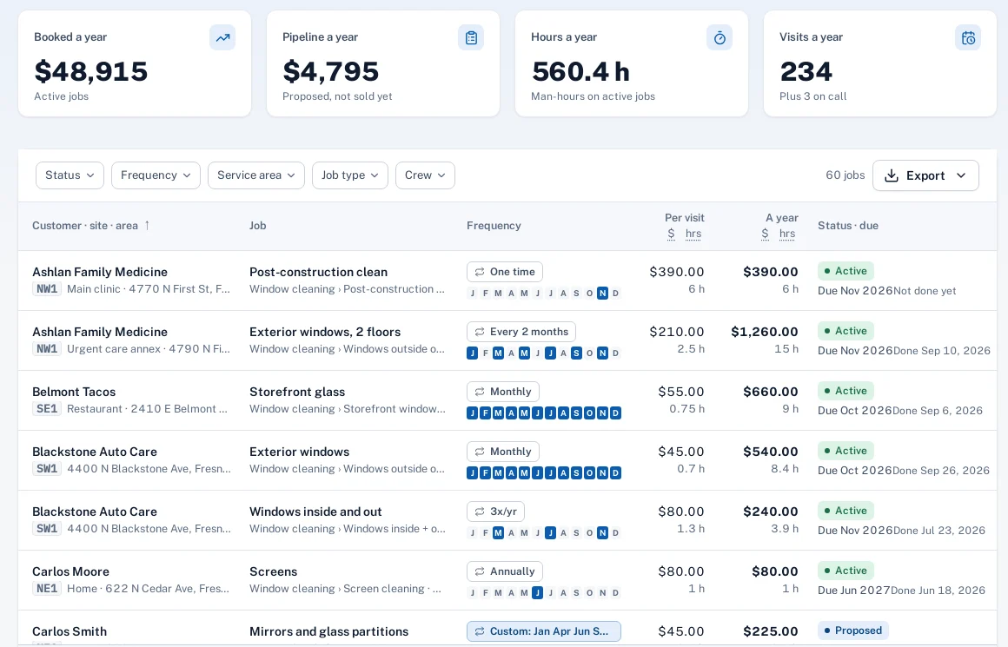Image resolution: width=1008 pixels, height=647 pixels.
Task: Open the Mirrors and glass partitions job
Action: click(x=328, y=631)
